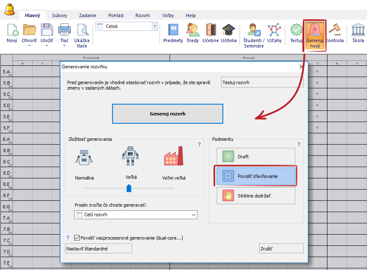This screenshot has width=367, height=270.
Task: Click the Predmety book icon
Action: point(173,30)
